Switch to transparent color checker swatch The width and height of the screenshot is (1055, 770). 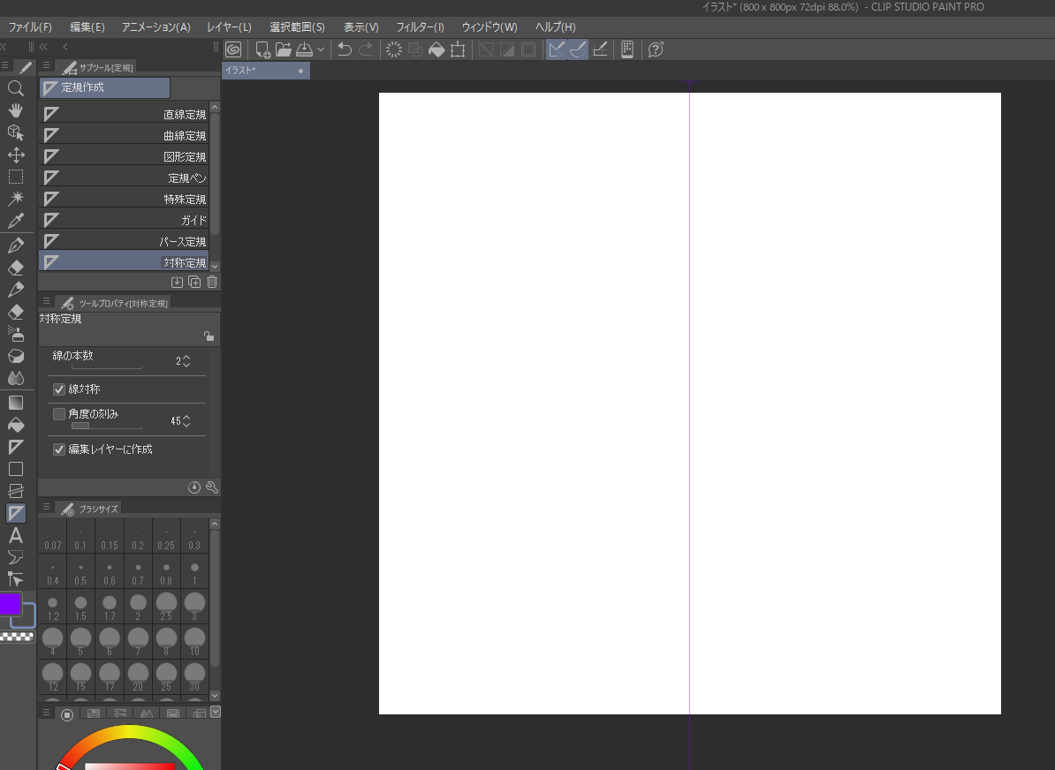coord(17,636)
